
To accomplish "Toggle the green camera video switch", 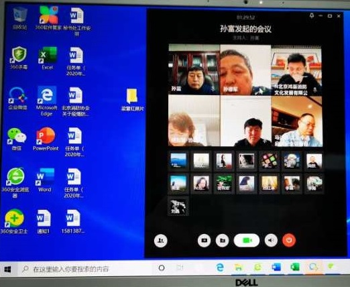I will 247,241.
